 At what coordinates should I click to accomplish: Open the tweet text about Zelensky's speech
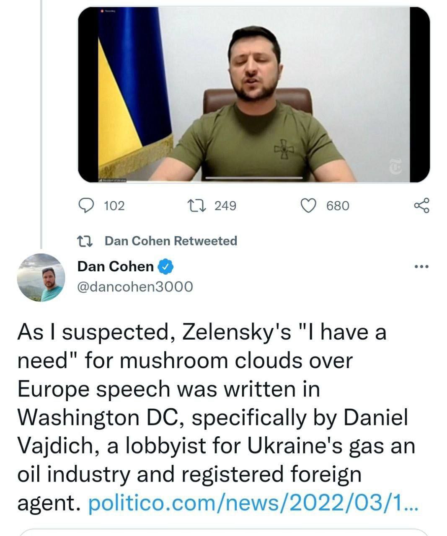(209, 402)
